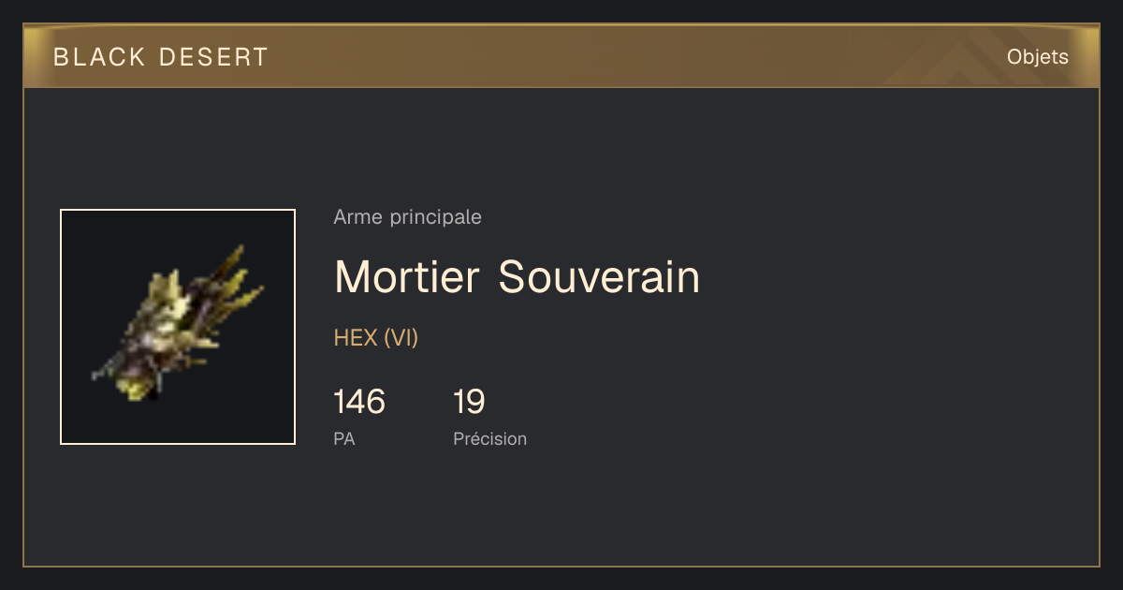Click the chevron emblem in the gold header
The height and width of the screenshot is (590, 1123).
[945, 60]
